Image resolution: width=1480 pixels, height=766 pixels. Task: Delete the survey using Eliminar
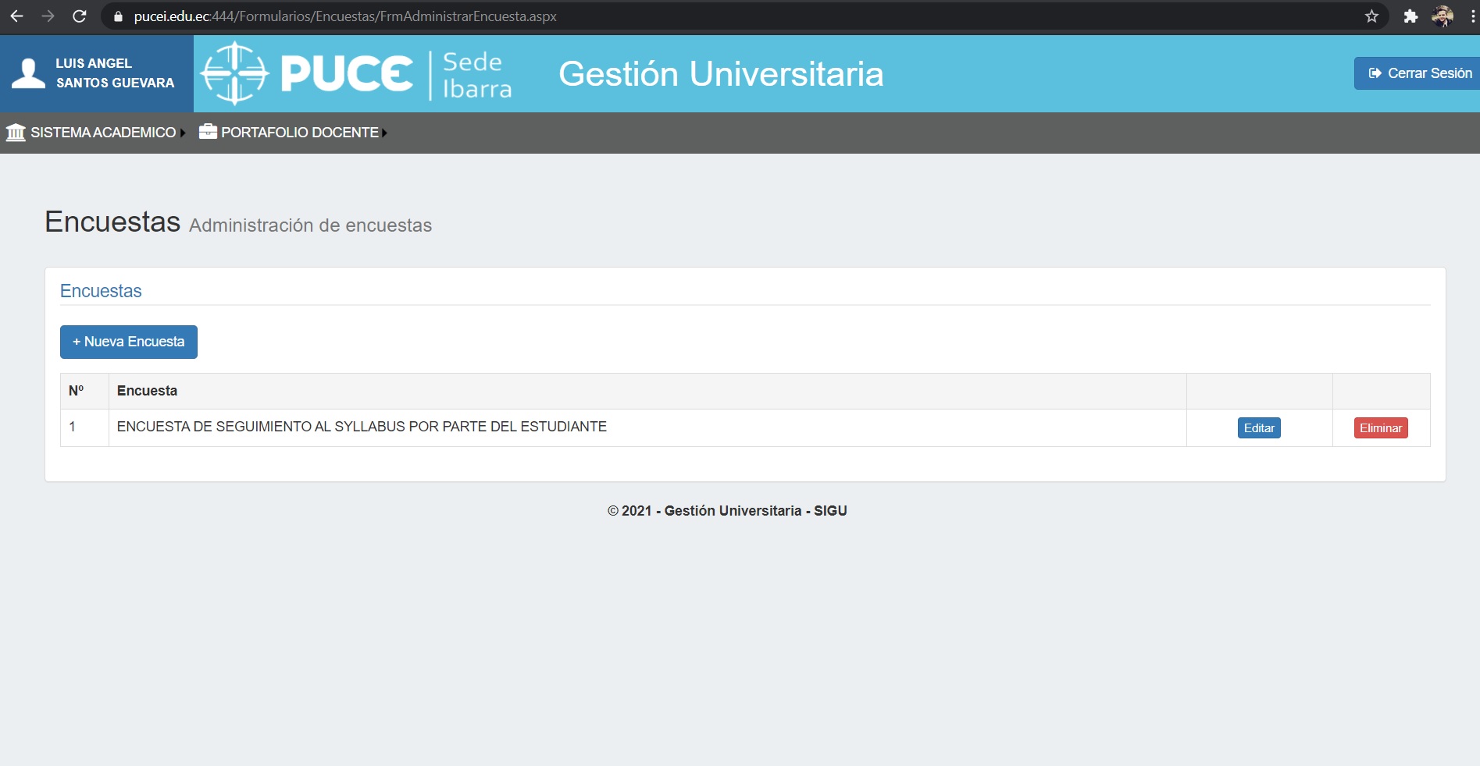tap(1380, 428)
